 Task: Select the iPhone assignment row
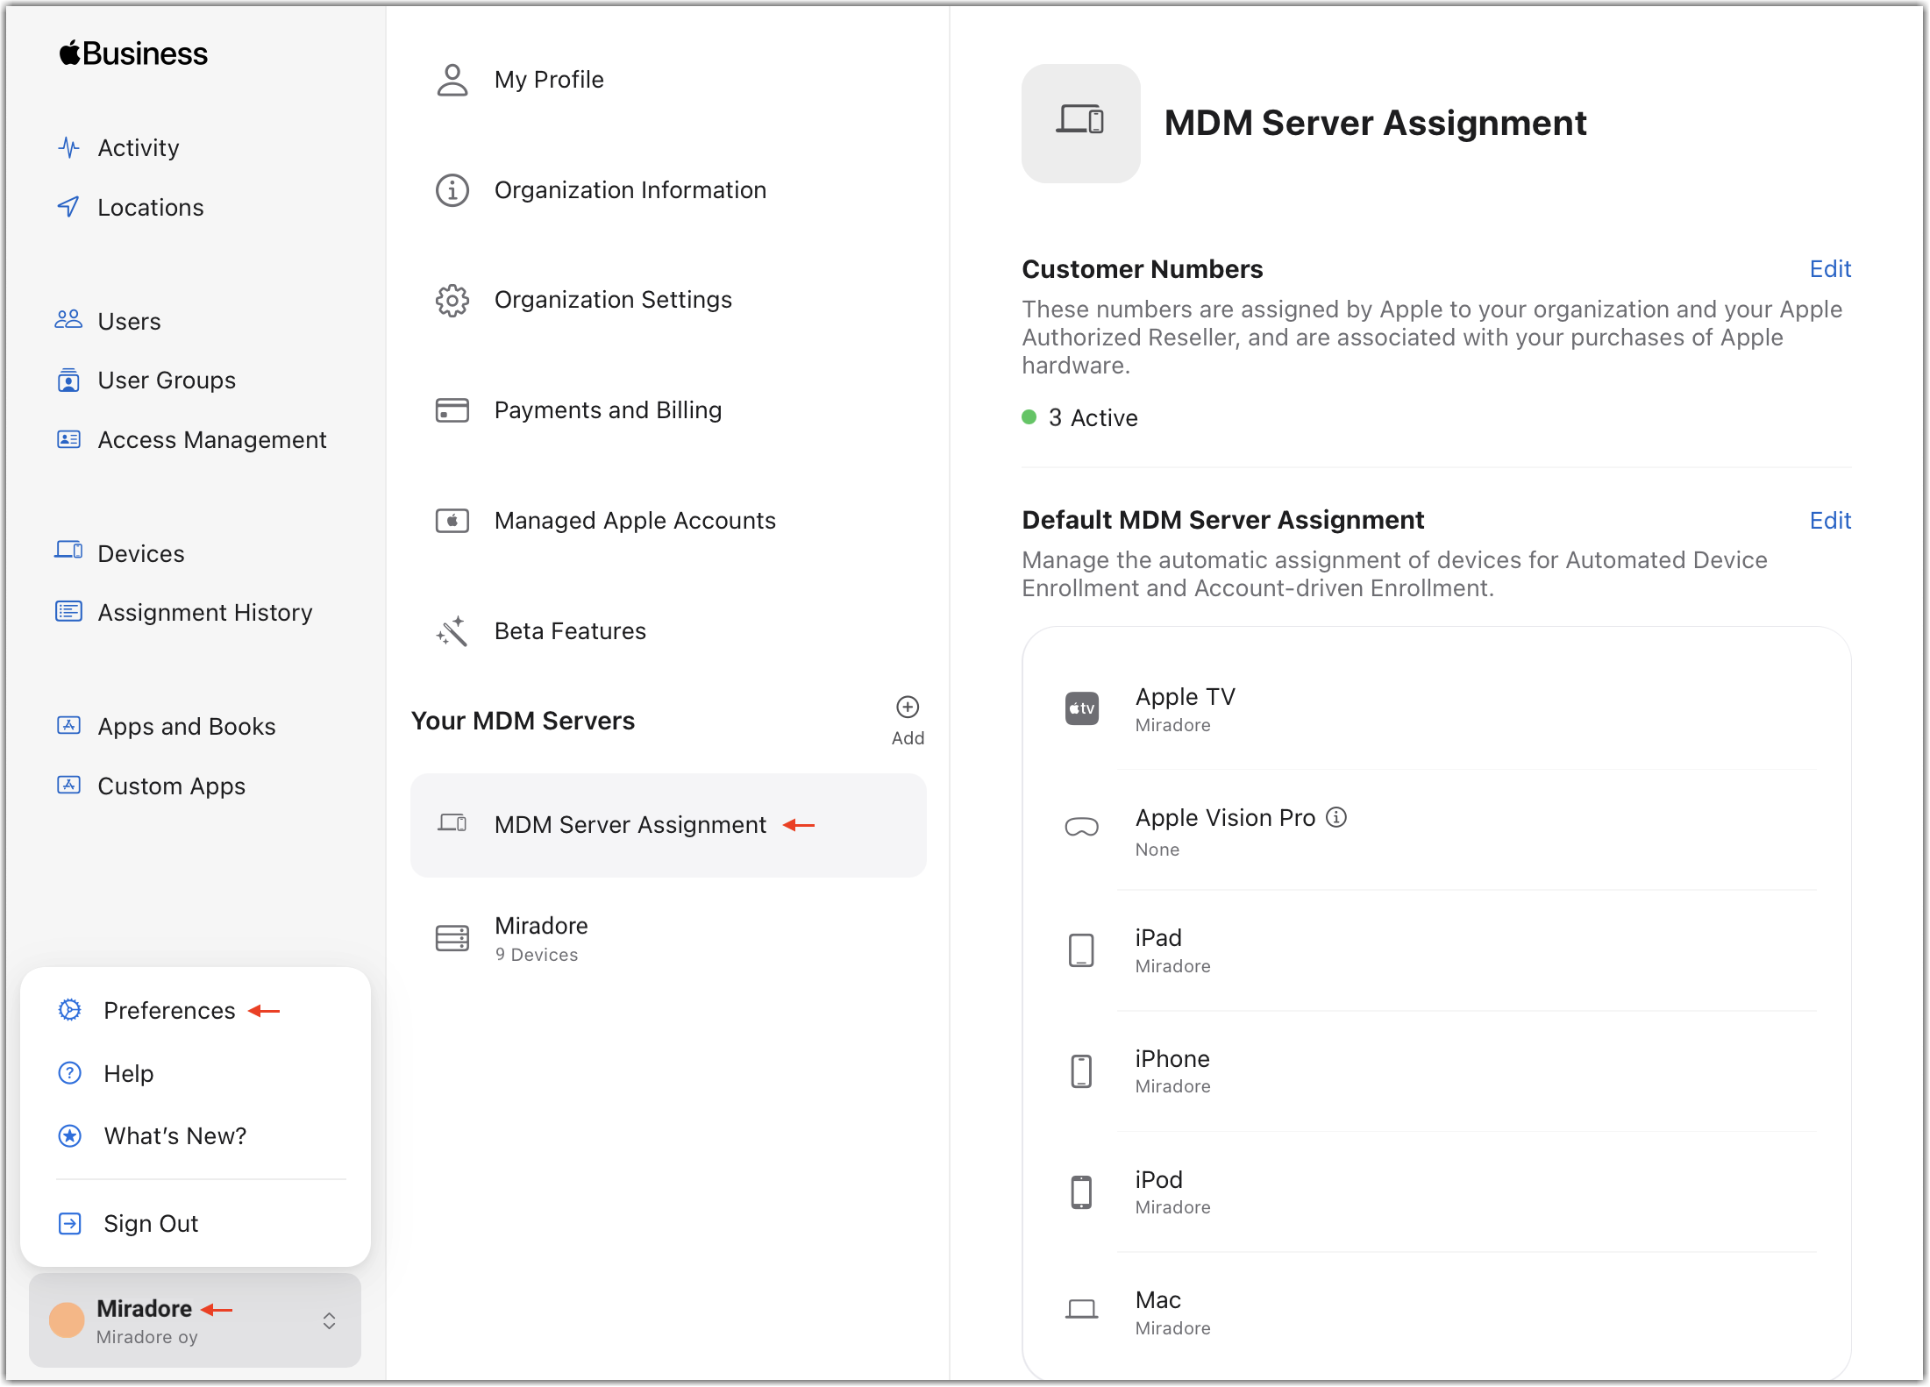1436,1071
